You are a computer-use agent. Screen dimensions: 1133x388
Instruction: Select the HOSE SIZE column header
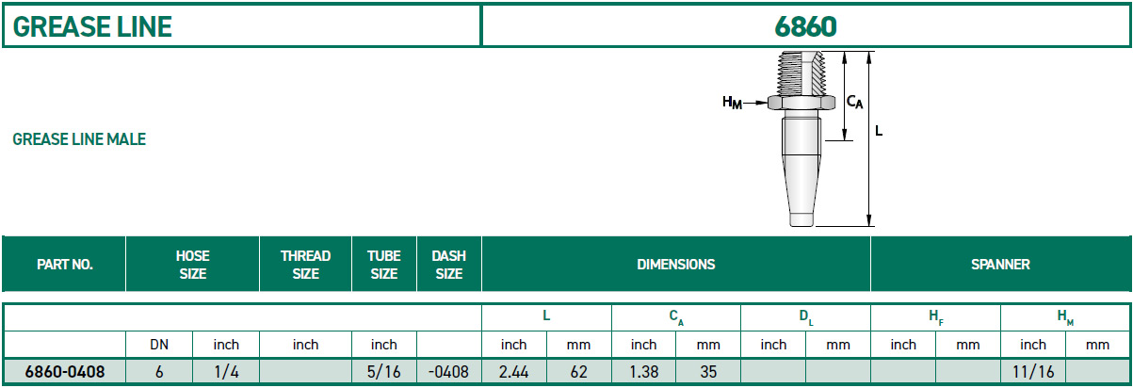coord(192,265)
